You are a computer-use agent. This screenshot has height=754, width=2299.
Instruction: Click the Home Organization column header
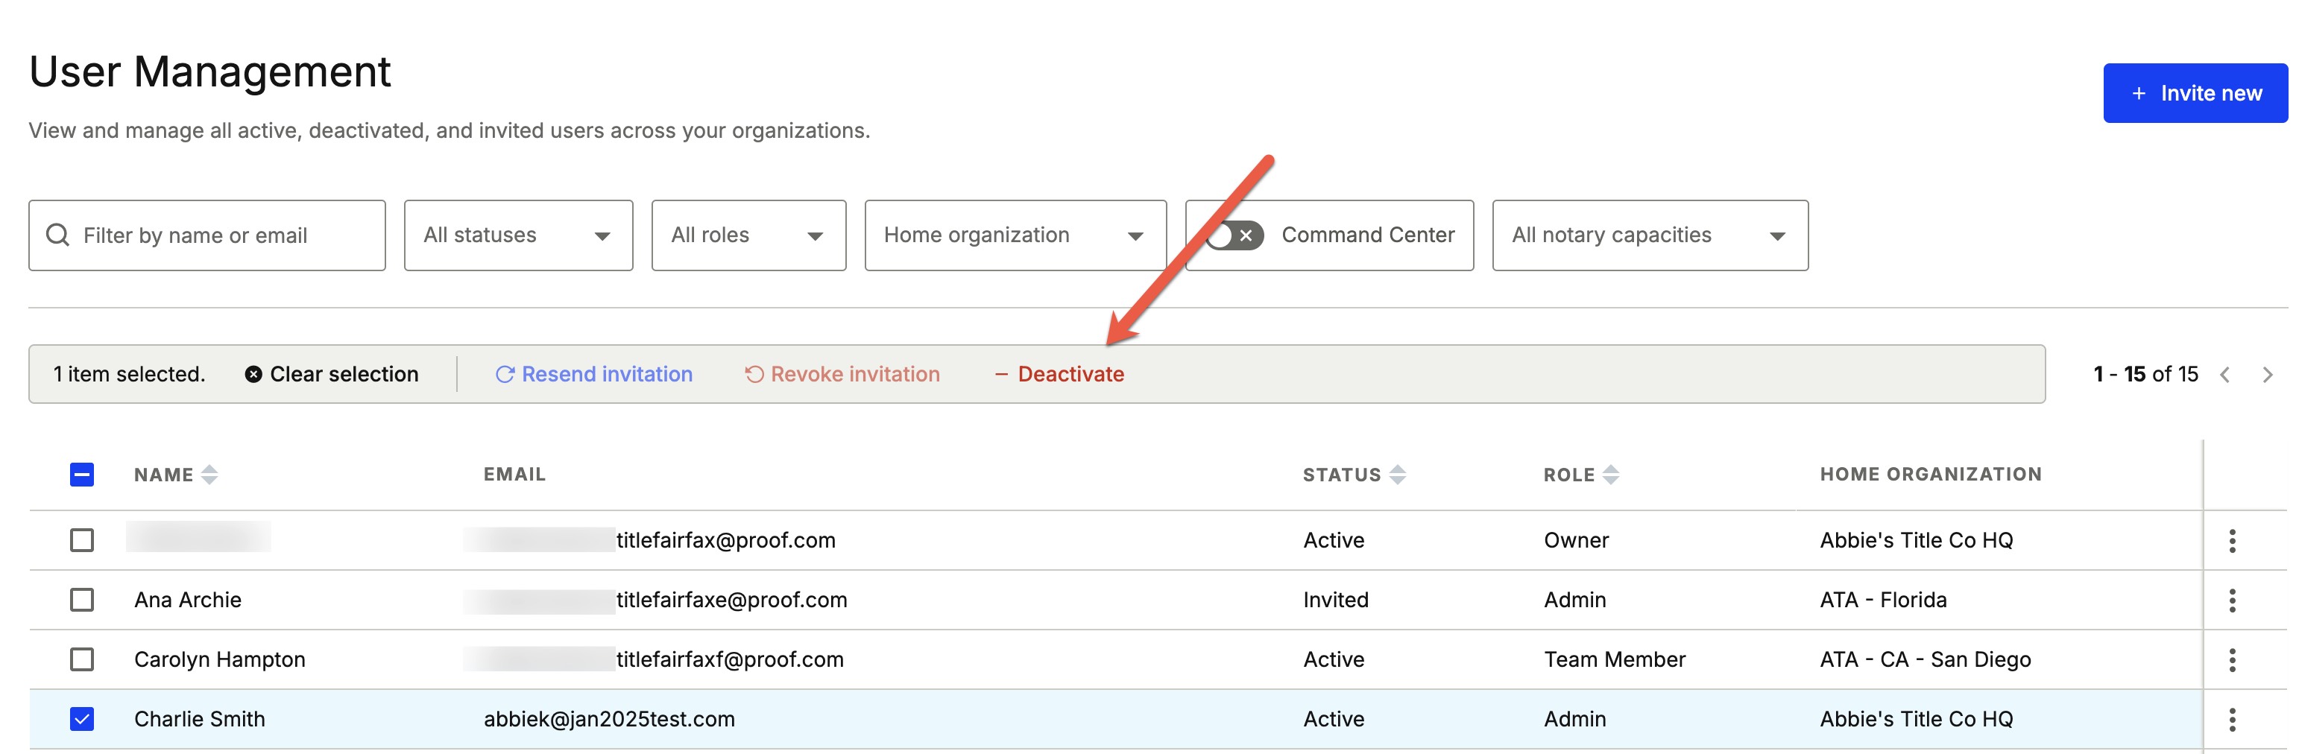(x=1931, y=475)
